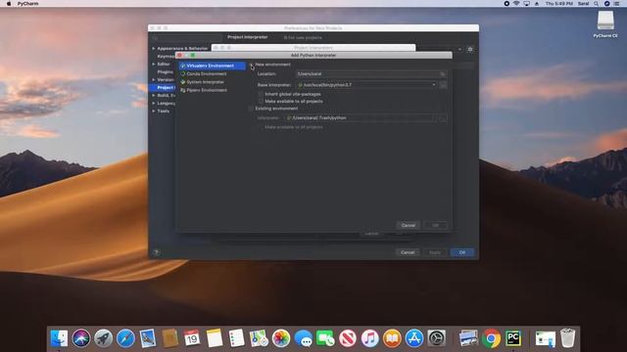Open Preferences help question mark button
The height and width of the screenshot is (352, 627).
[x=156, y=252]
